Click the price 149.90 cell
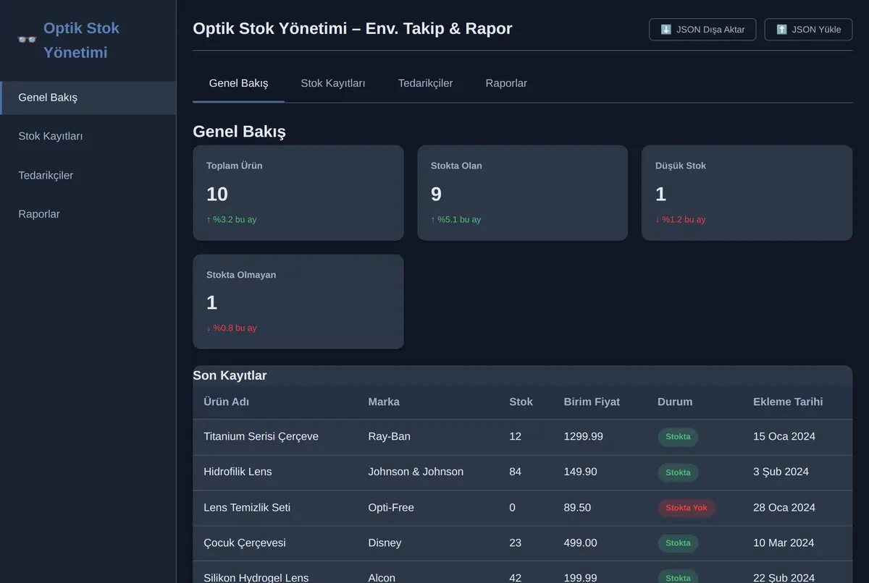 point(580,472)
